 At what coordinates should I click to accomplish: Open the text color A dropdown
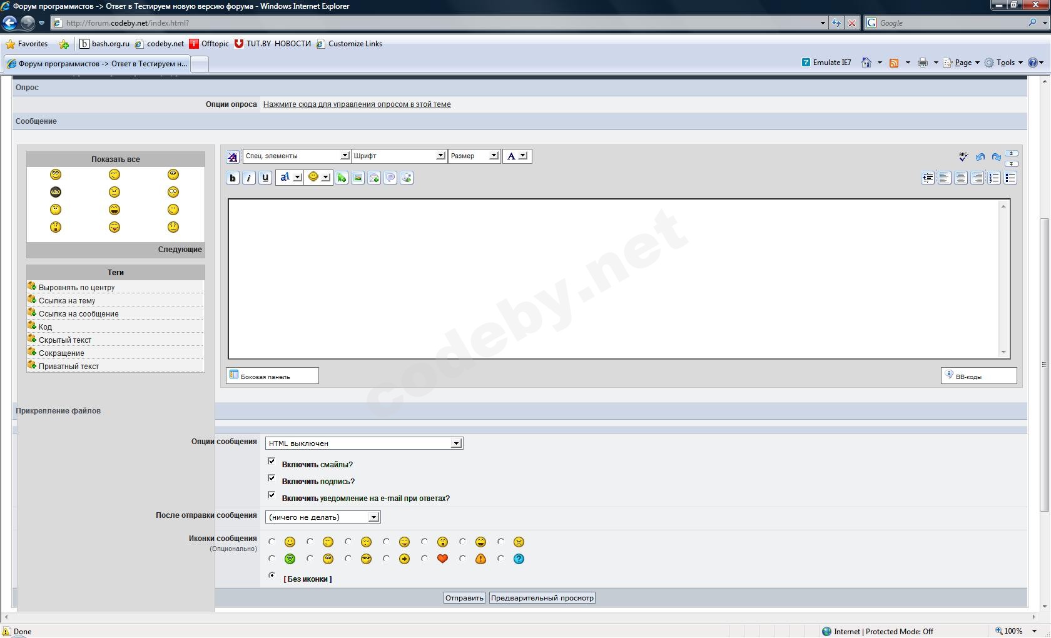click(x=517, y=156)
